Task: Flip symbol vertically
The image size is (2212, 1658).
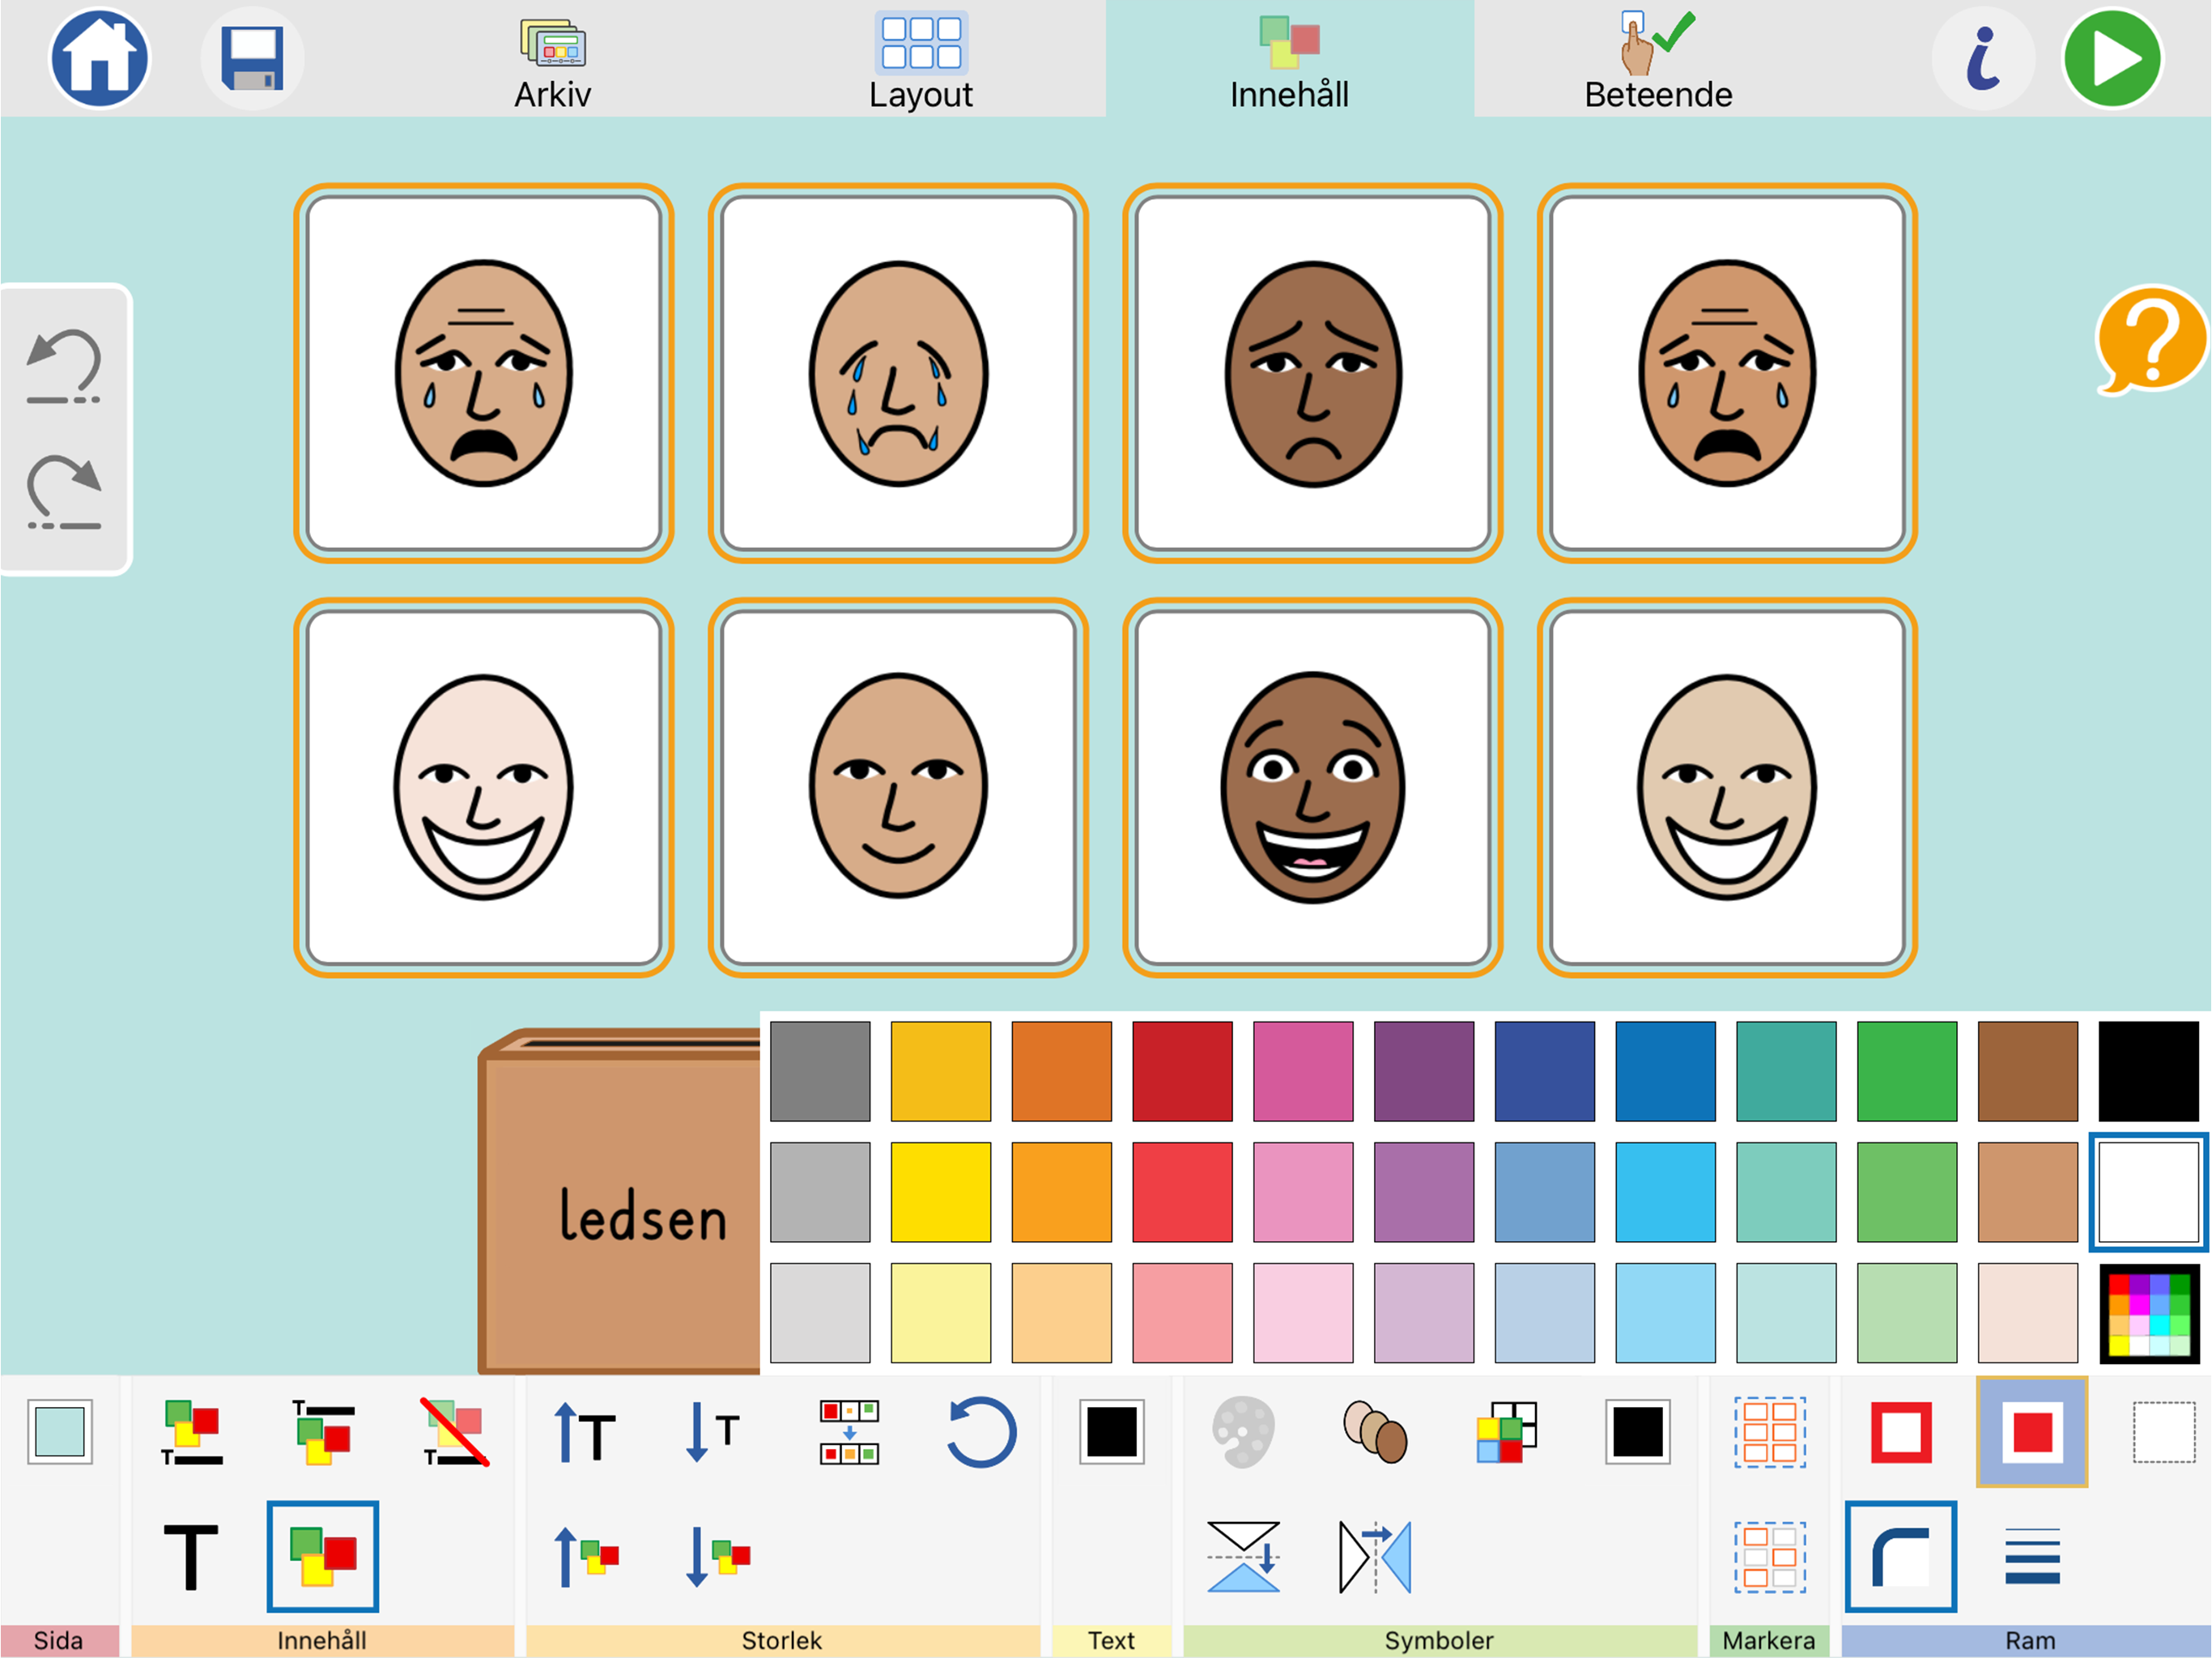Action: (1243, 1556)
